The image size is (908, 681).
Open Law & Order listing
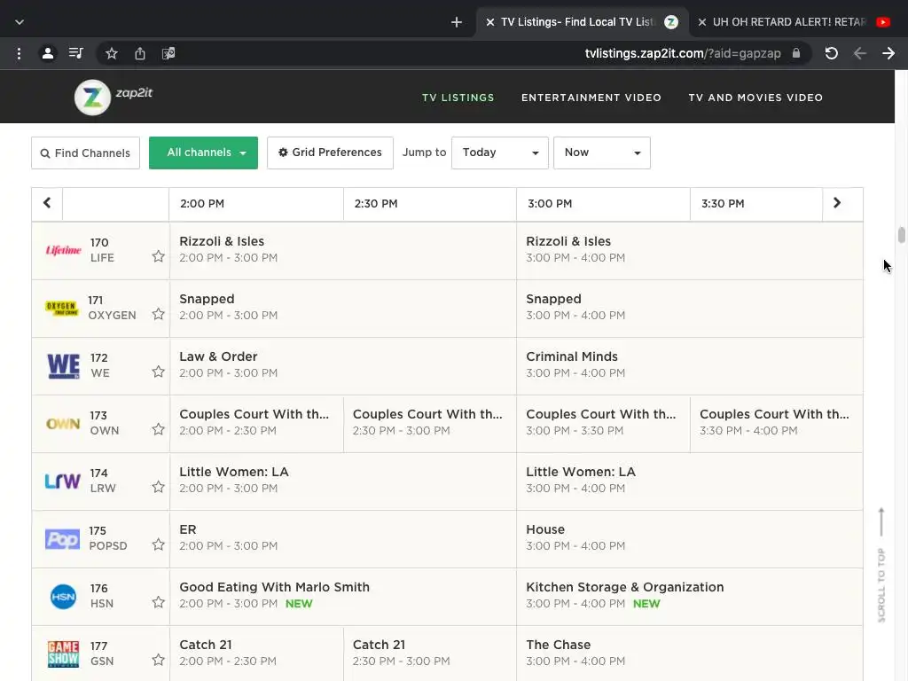[343, 365]
